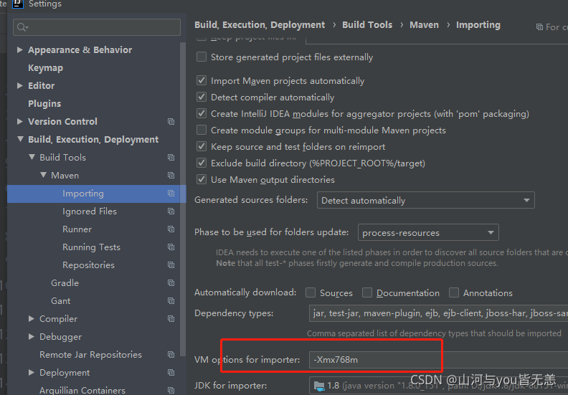Click the project-level icon next to Ignored Files
The image size is (568, 395).
pos(171,211)
